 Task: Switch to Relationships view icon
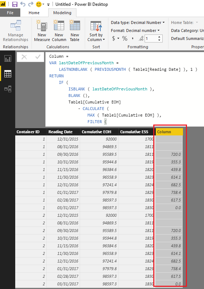[8, 89]
